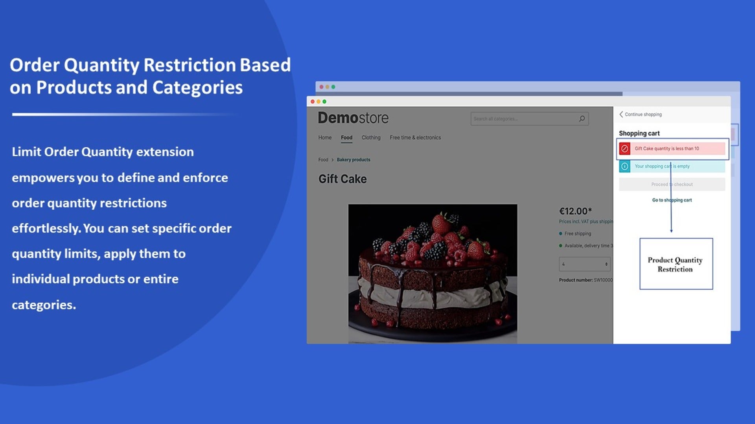This screenshot has height=424, width=755.
Task: Open Free time & electronics menu
Action: click(415, 138)
